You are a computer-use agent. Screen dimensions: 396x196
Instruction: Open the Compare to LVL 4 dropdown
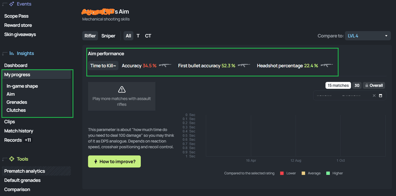(x=368, y=36)
